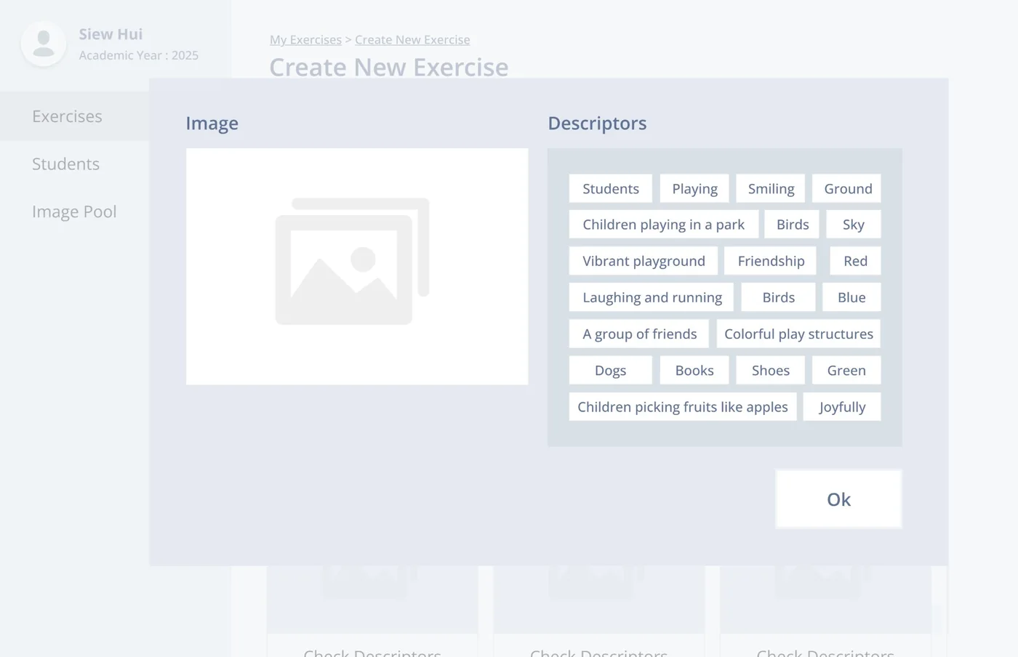Click the Red descriptor tag
Viewport: 1018px width, 657px height.
[x=855, y=261]
